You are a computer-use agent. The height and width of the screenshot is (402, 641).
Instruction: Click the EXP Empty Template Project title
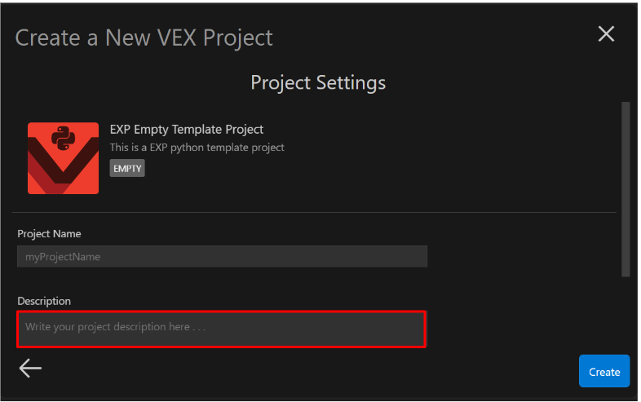[187, 130]
